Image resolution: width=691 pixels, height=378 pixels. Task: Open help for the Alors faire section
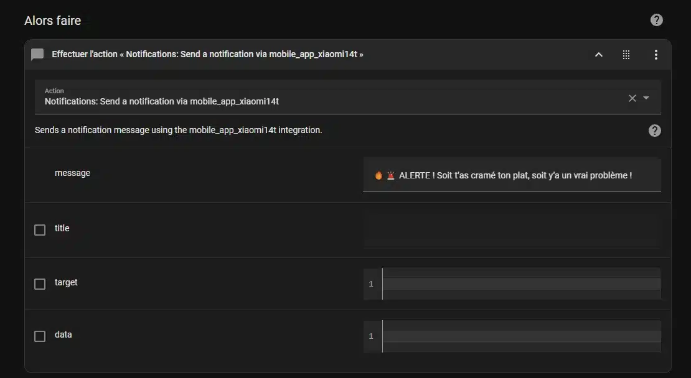click(x=656, y=20)
